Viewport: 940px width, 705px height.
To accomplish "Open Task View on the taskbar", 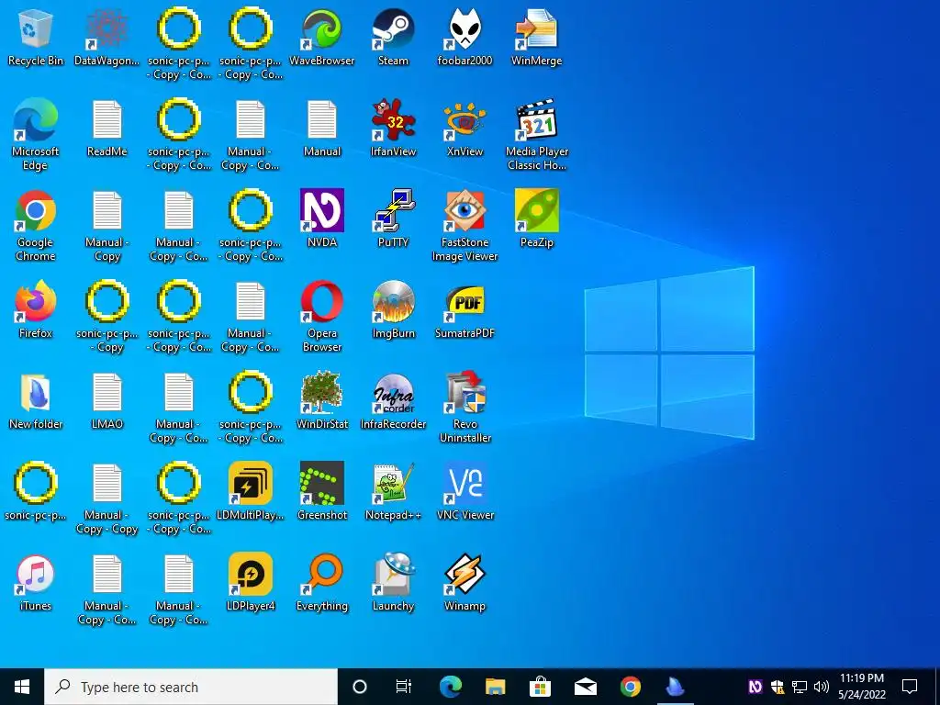I will tap(404, 687).
